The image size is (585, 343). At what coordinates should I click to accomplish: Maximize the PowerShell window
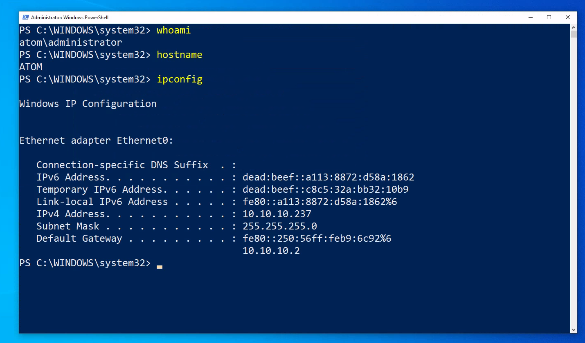coord(549,18)
